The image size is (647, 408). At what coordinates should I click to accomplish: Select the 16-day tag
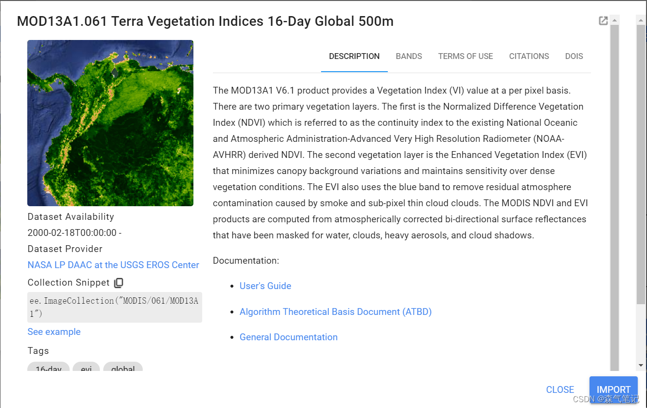[x=48, y=369]
